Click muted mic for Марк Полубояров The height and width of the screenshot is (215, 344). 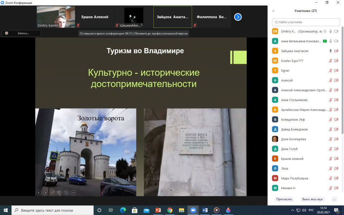[330, 178]
